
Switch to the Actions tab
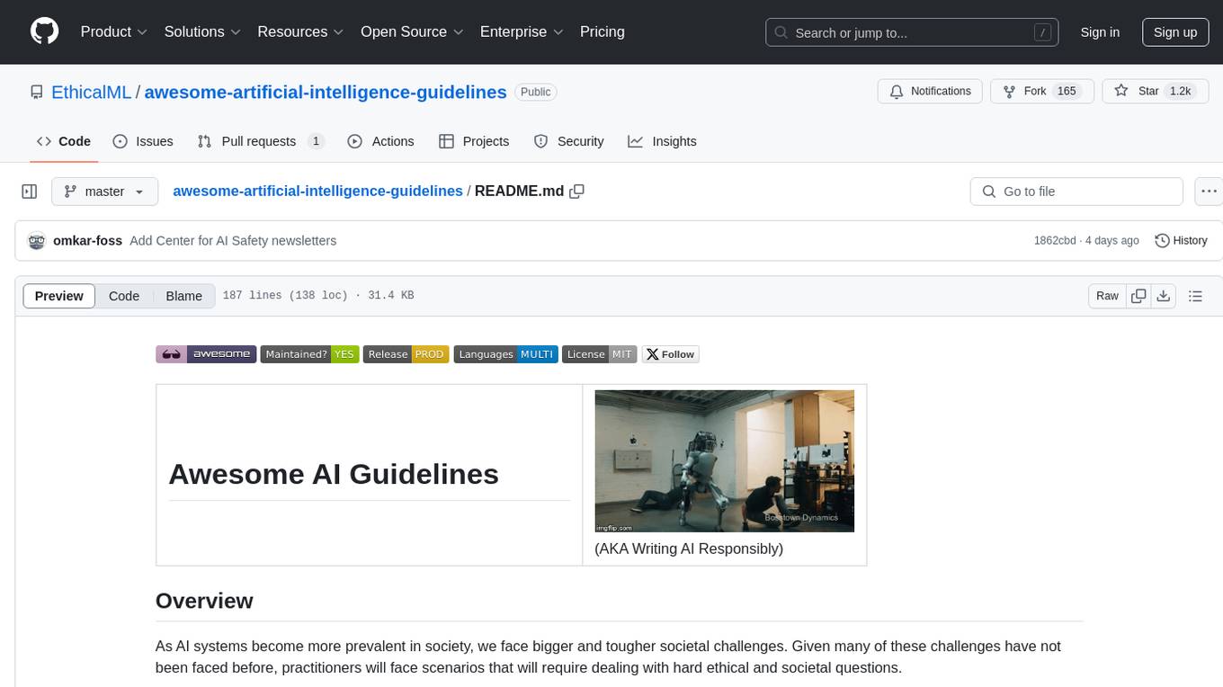coord(380,141)
